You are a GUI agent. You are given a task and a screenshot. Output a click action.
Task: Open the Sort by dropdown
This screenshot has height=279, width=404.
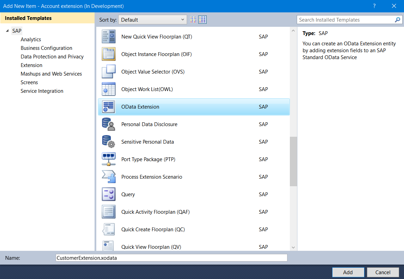(152, 20)
